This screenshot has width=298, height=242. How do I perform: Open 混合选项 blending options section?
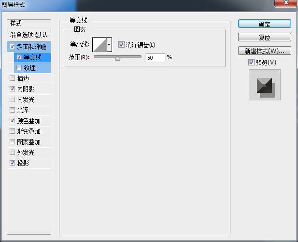(x=29, y=35)
